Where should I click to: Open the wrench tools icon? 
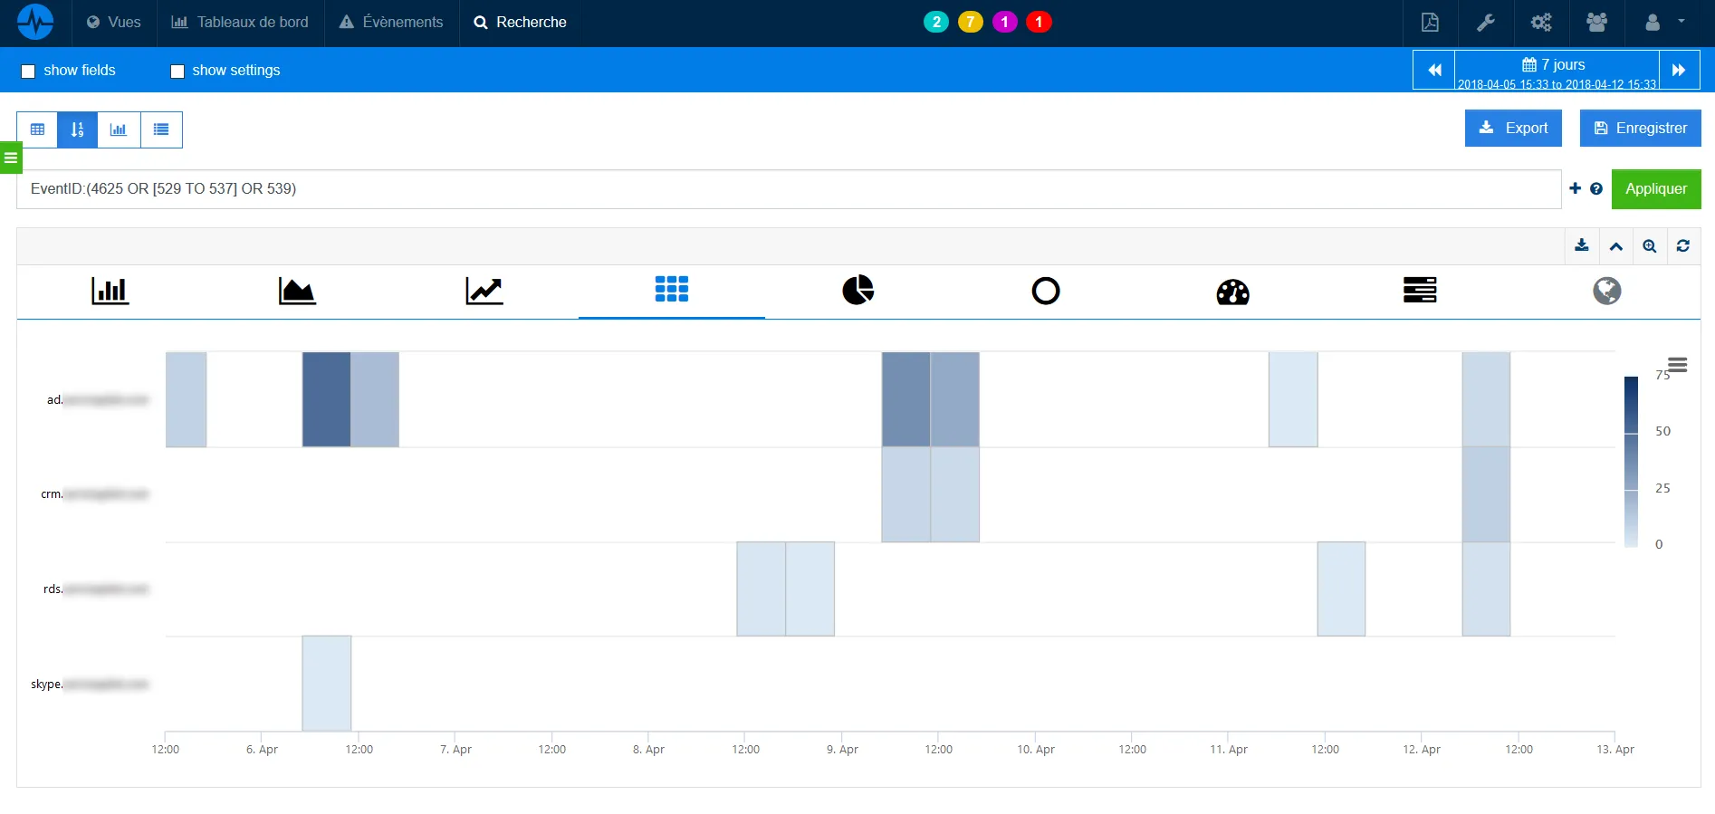[1485, 23]
